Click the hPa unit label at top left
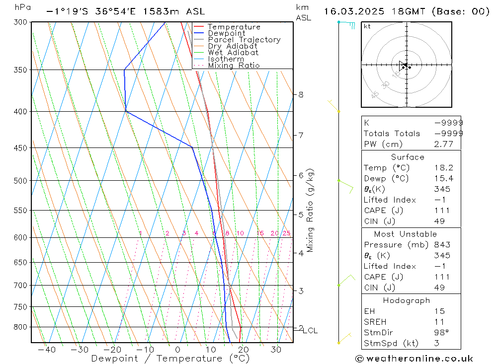 coord(22,7)
